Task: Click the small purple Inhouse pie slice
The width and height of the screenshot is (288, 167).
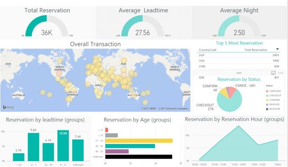Action: click(x=228, y=90)
